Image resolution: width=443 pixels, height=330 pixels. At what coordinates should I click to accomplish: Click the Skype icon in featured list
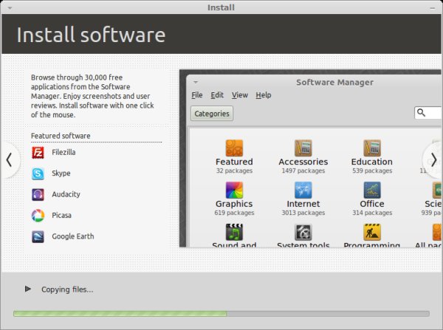38,174
